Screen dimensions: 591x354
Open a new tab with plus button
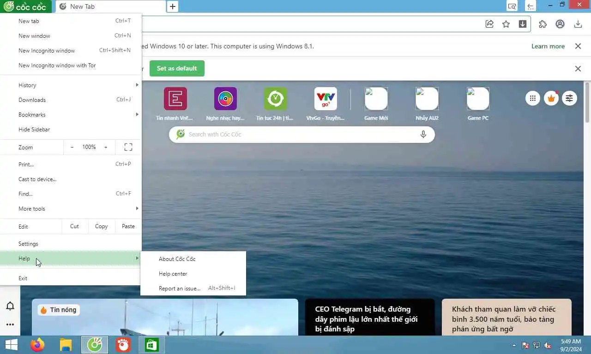point(172,6)
